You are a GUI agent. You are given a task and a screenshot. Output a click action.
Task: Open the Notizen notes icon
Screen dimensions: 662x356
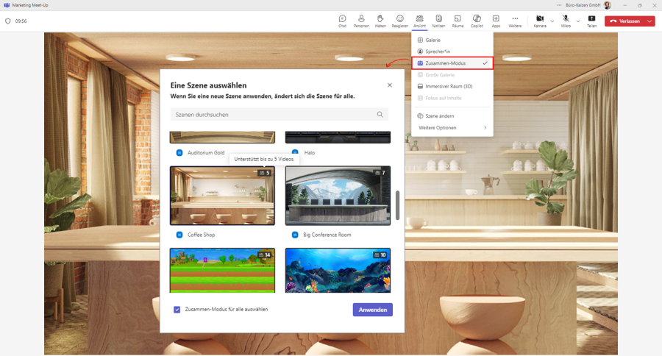coord(438,20)
